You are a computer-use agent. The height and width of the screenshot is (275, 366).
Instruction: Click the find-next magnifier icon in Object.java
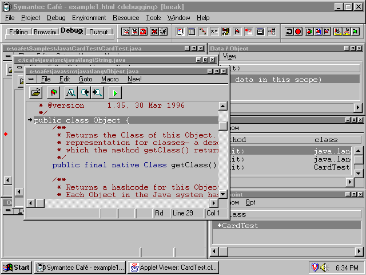point(97,93)
